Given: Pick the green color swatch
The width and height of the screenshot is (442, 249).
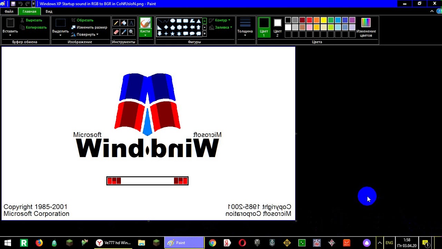Looking at the screenshot, I should click(331, 20).
